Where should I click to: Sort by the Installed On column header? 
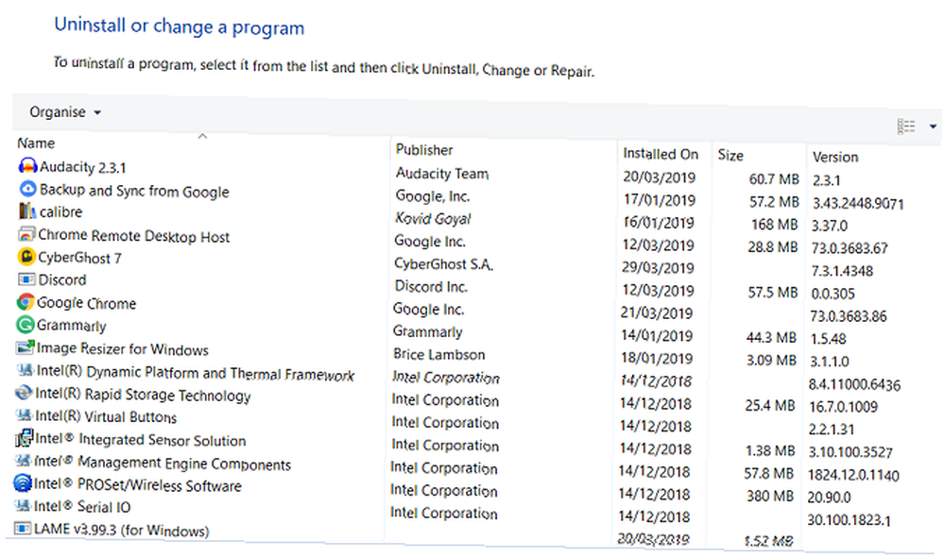pos(661,154)
